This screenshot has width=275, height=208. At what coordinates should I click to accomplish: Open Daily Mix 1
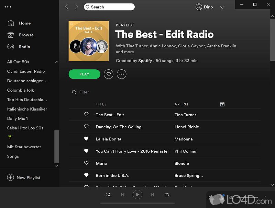pyautogui.click(x=18, y=118)
